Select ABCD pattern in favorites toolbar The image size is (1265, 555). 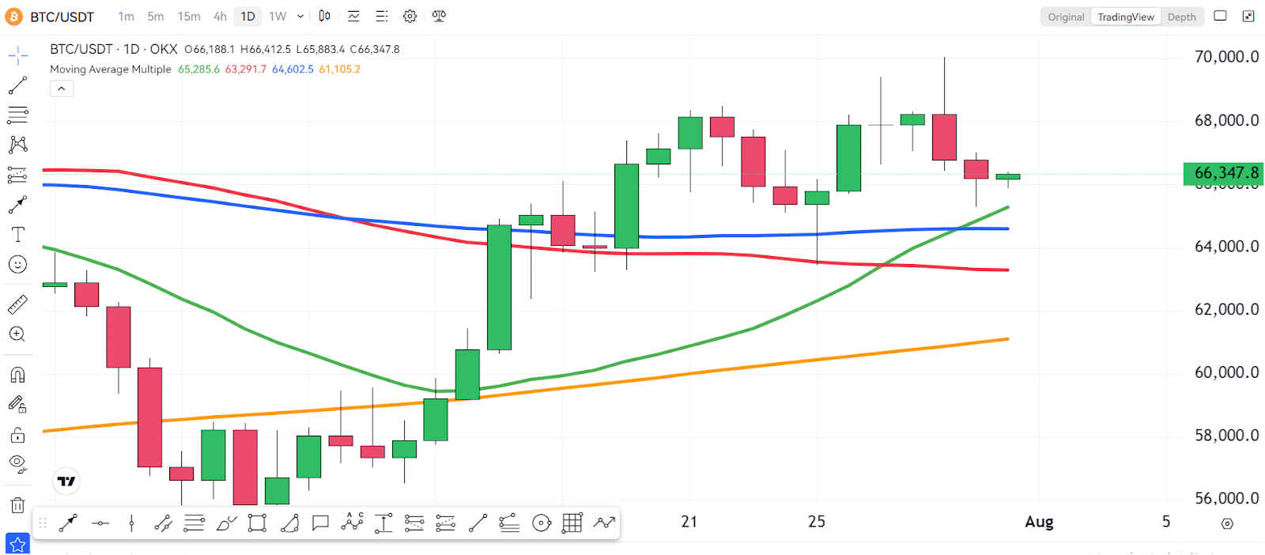coord(352,523)
